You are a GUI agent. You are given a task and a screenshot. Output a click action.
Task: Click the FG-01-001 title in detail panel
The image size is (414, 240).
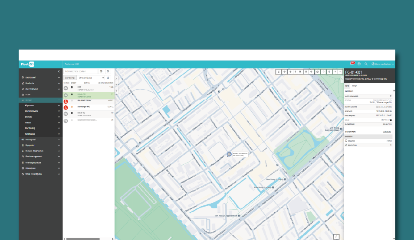(x=354, y=72)
